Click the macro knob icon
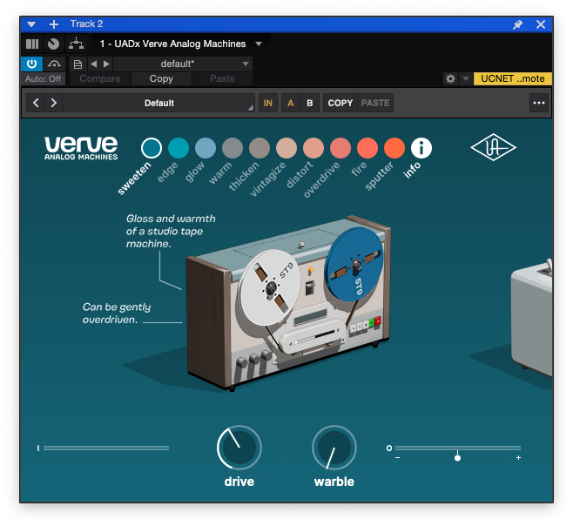573x526 pixels. pos(53,44)
